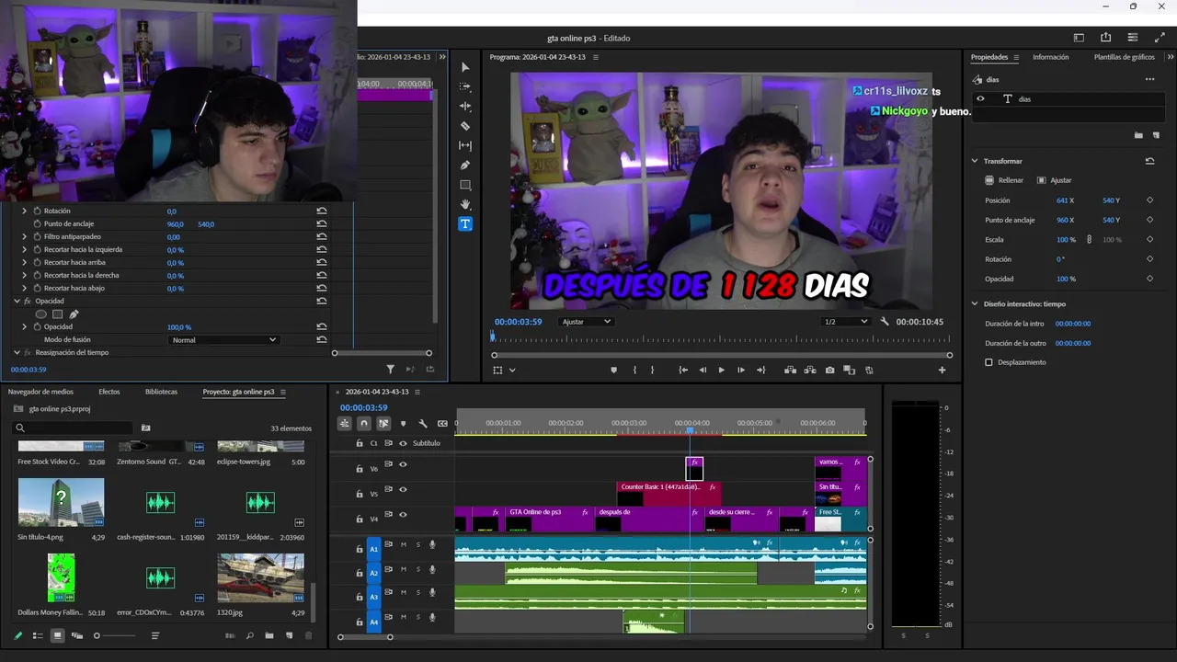Select the Track Select Forward tool
The image size is (1177, 662).
pos(465,86)
